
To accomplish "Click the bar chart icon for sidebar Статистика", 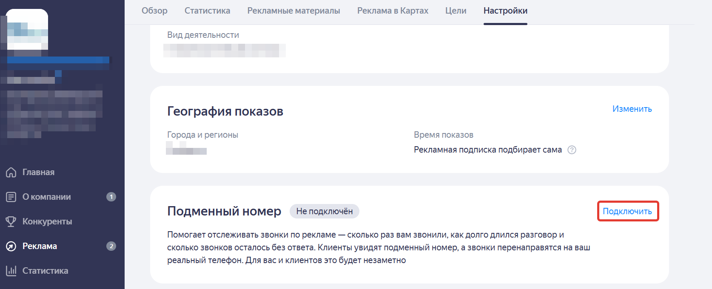I will pos(11,271).
